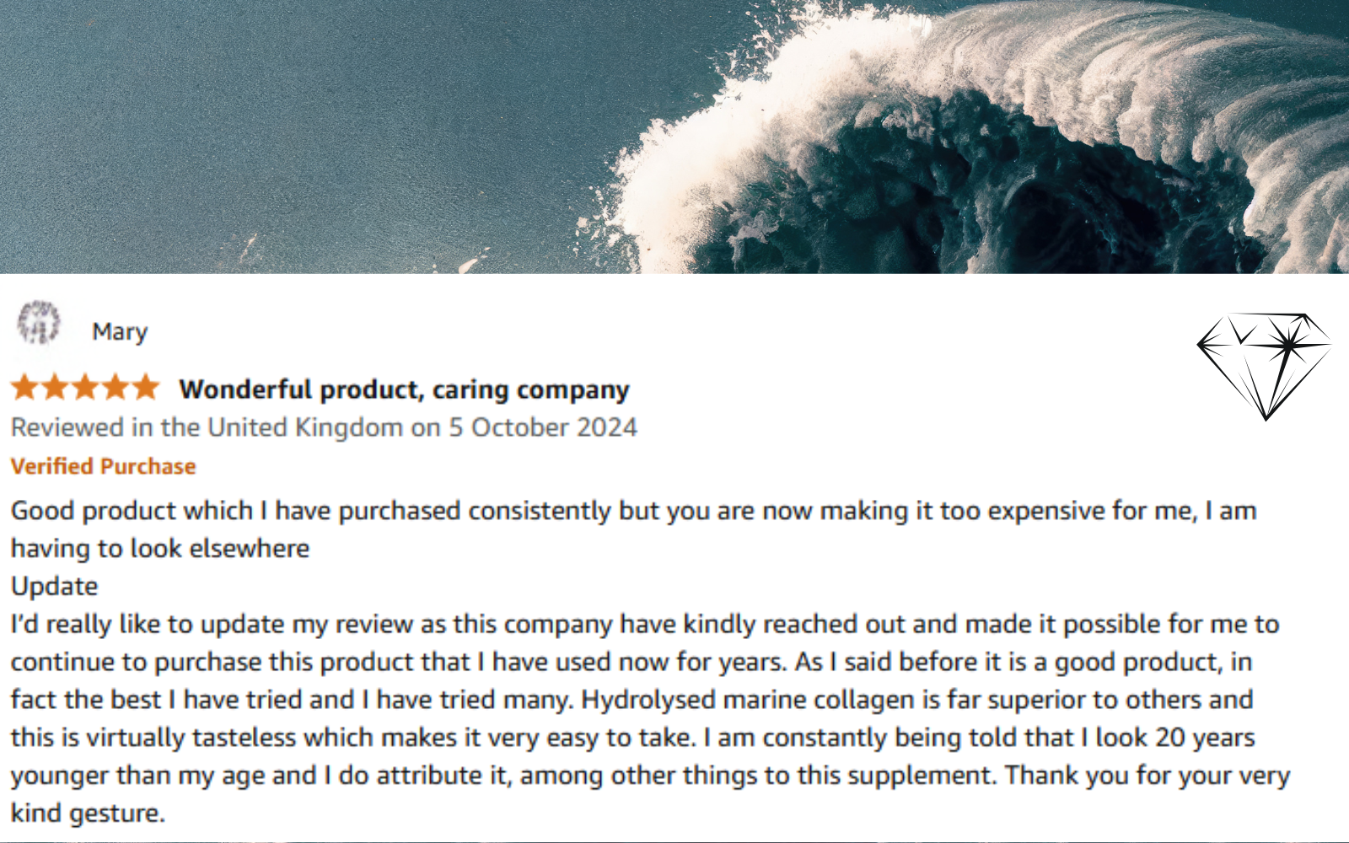Click the 'having to look elsewhere' line
This screenshot has height=843, width=1349.
tap(160, 549)
